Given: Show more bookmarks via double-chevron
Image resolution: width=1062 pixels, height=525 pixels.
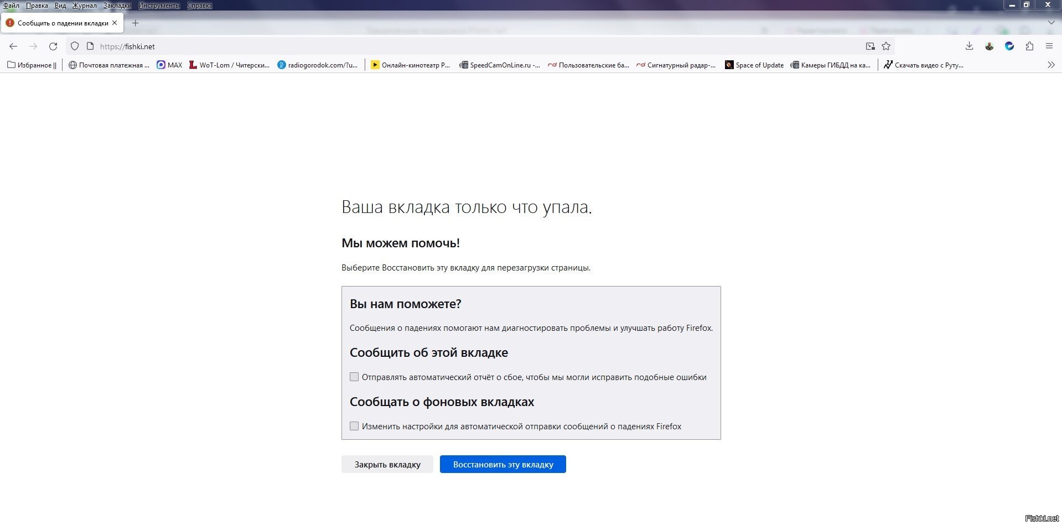Looking at the screenshot, I should point(1051,65).
